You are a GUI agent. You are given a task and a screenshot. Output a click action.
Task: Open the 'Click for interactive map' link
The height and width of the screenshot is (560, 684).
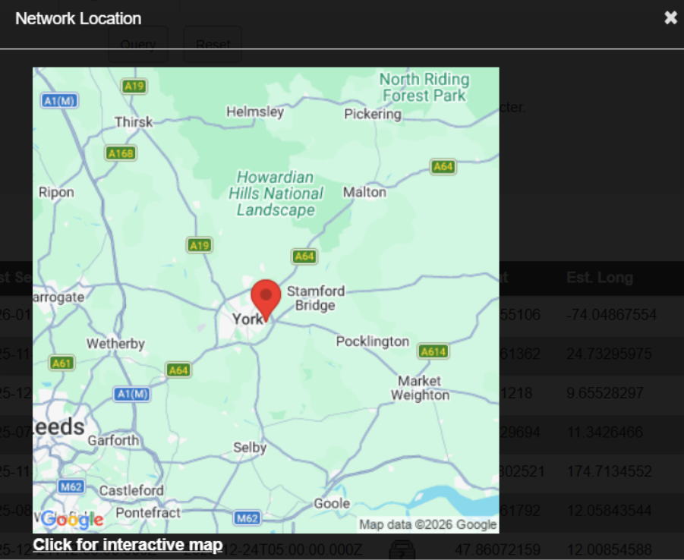128,545
